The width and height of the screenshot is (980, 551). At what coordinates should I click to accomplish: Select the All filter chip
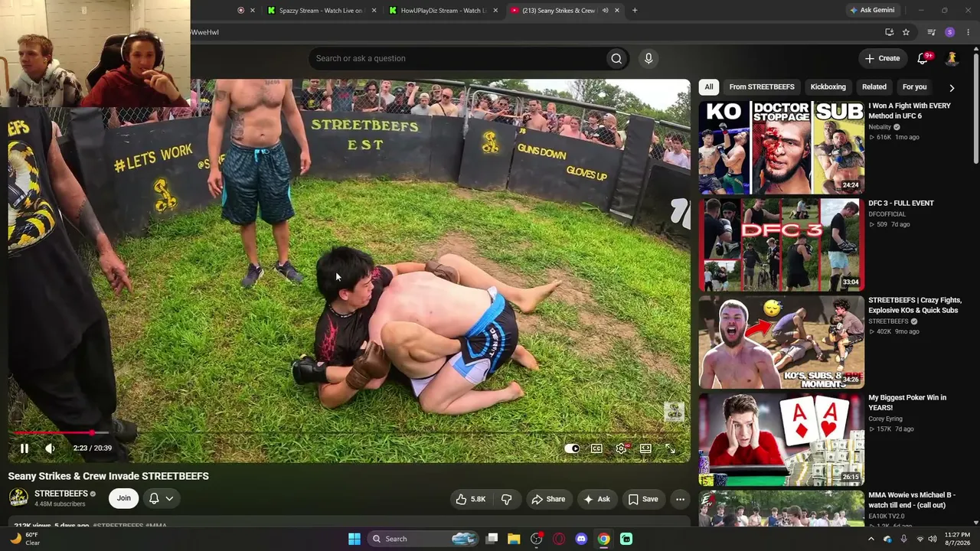coord(709,86)
